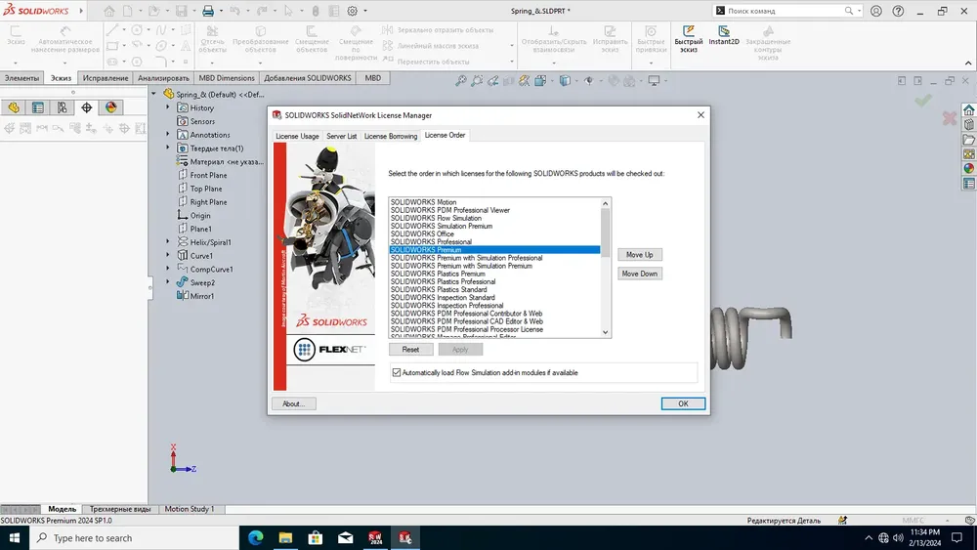The width and height of the screenshot is (977, 550).
Task: Select the DimXpertManager crosshair icon
Action: point(87,107)
